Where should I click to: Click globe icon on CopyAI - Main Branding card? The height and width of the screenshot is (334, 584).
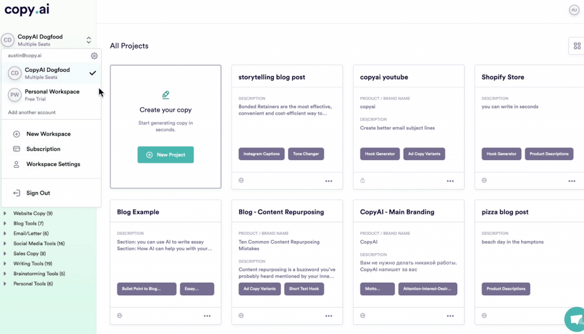[362, 315]
